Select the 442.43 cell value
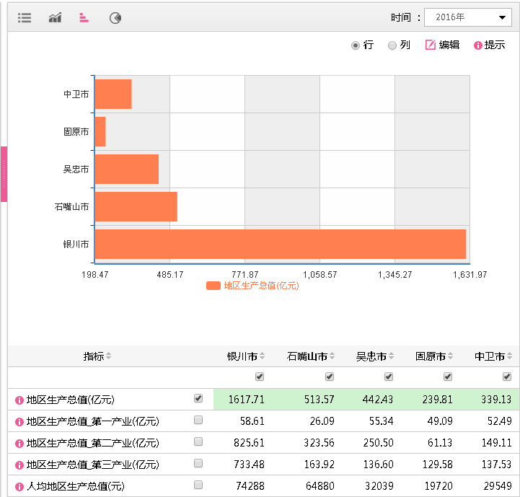The height and width of the screenshot is (497, 520). click(378, 400)
